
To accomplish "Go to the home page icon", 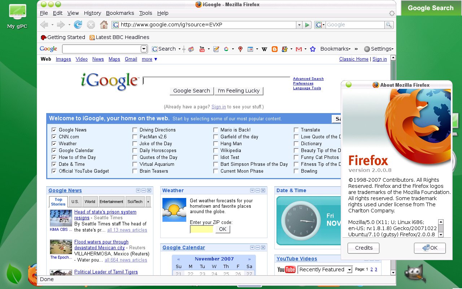I will point(104,25).
